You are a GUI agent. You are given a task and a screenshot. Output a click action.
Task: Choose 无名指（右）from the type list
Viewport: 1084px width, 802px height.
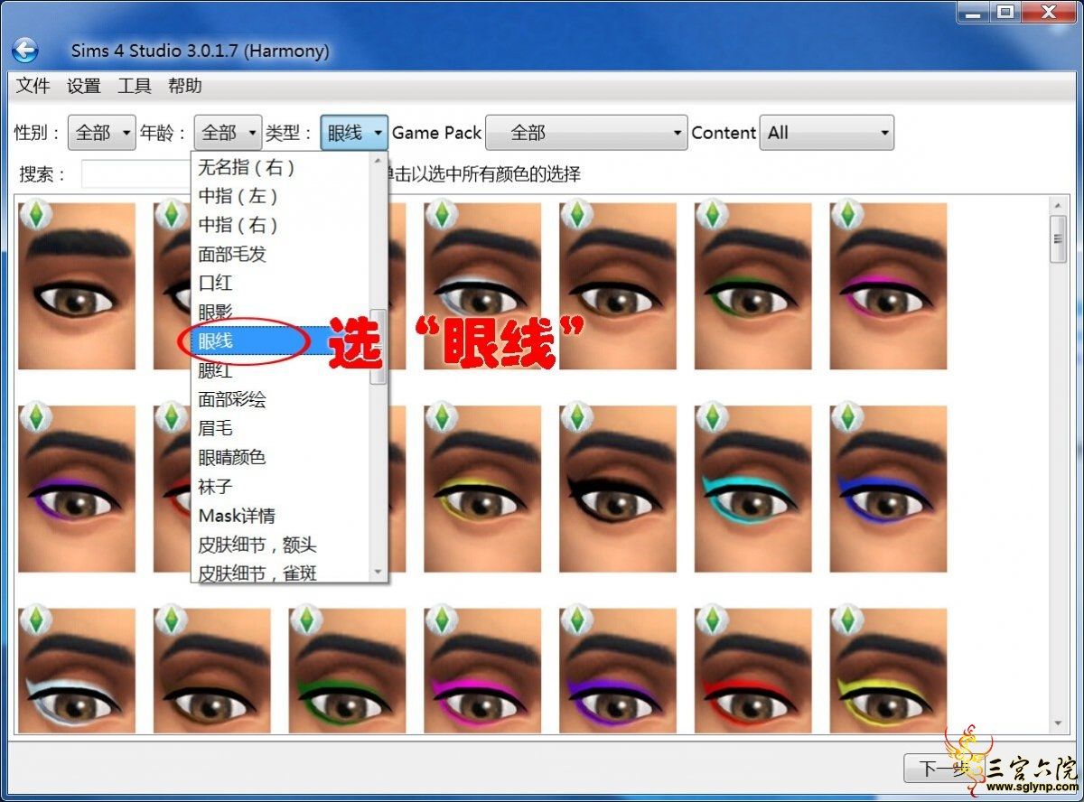coord(281,167)
